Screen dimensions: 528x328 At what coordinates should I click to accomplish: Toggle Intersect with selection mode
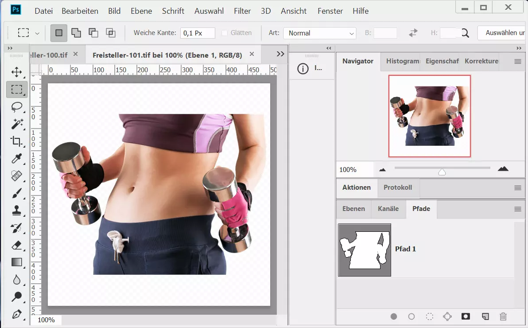[110, 33]
